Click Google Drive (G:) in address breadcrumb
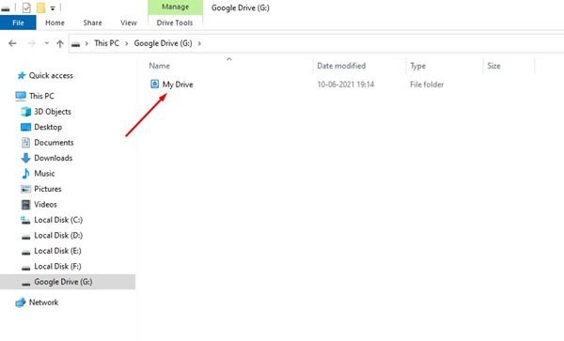The image size is (564, 341). pos(163,43)
